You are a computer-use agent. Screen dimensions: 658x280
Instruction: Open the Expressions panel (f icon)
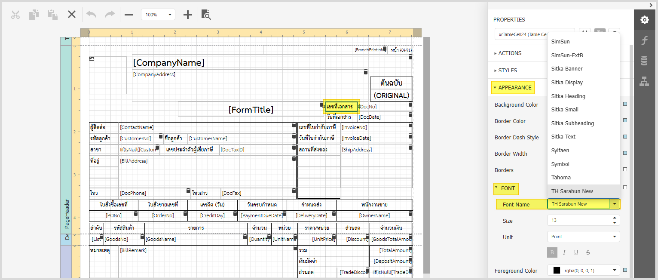[x=644, y=40]
